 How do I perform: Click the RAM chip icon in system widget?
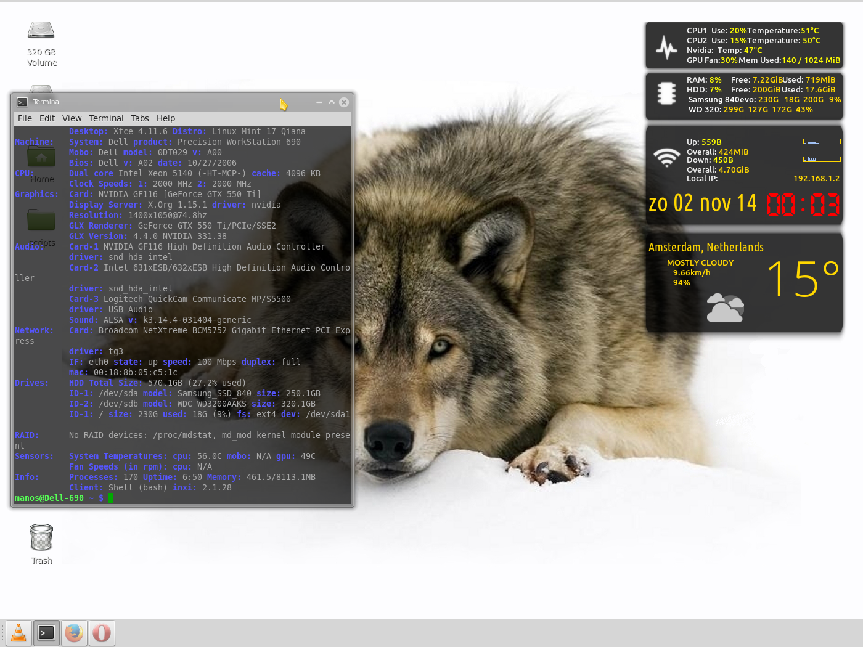666,94
